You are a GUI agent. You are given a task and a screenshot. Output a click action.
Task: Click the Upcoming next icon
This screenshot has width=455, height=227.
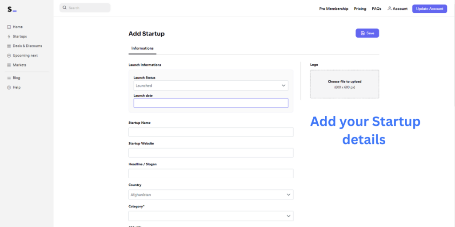tap(9, 55)
